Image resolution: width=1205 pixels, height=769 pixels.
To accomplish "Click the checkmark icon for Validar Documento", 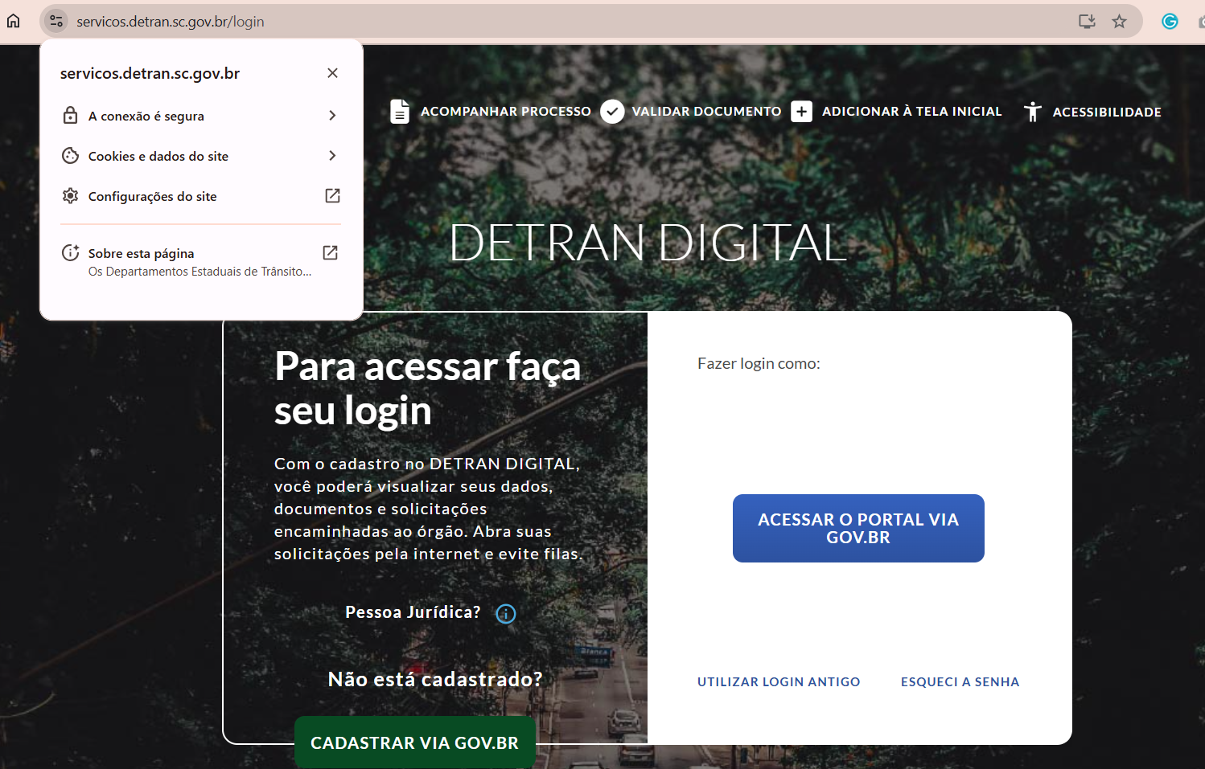I will 612,112.
